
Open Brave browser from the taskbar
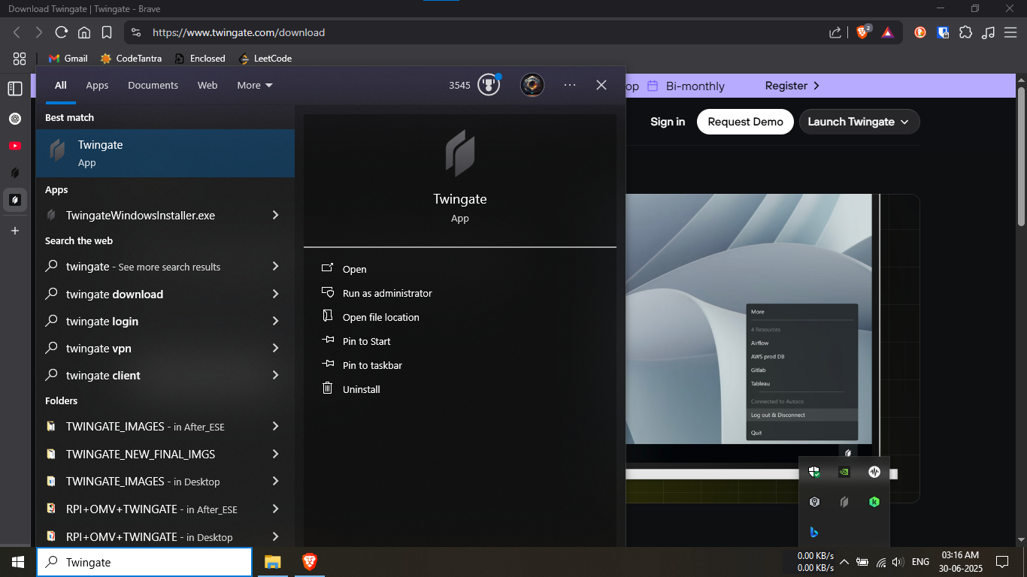pos(309,561)
